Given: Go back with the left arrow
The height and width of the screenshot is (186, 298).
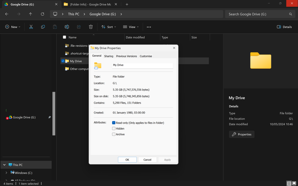Looking at the screenshot, I should pos(7,14).
